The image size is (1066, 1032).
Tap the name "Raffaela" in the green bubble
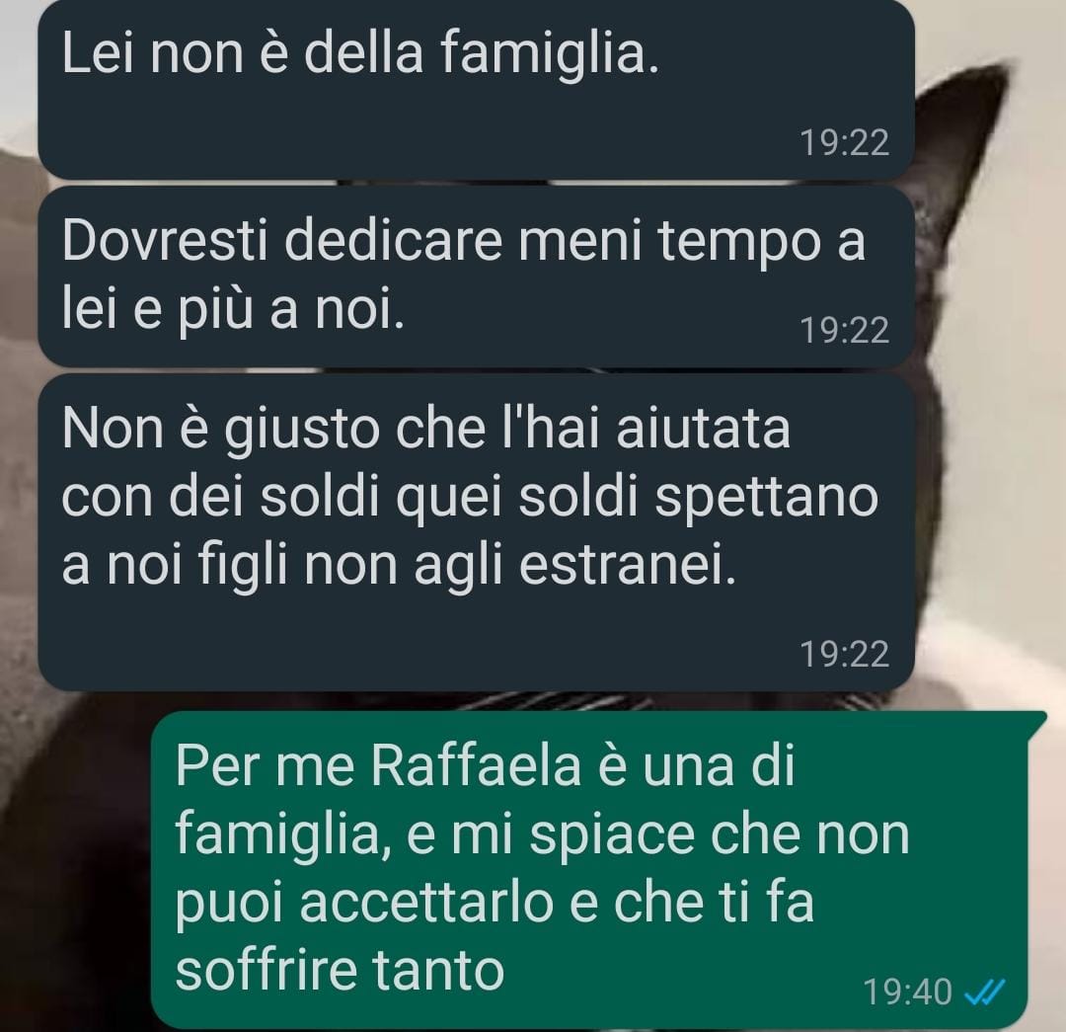pyautogui.click(x=476, y=766)
